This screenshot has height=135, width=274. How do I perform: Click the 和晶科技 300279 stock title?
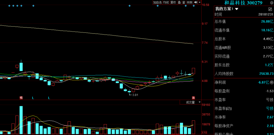pyautogui.click(x=244, y=3)
